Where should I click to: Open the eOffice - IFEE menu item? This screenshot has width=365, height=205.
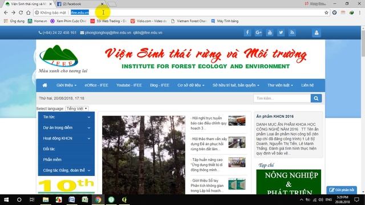[x=96, y=85]
